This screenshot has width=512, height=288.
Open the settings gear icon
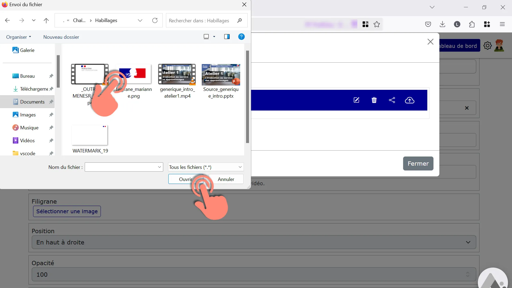click(x=488, y=46)
